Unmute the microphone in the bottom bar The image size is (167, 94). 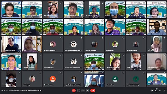[74, 91]
